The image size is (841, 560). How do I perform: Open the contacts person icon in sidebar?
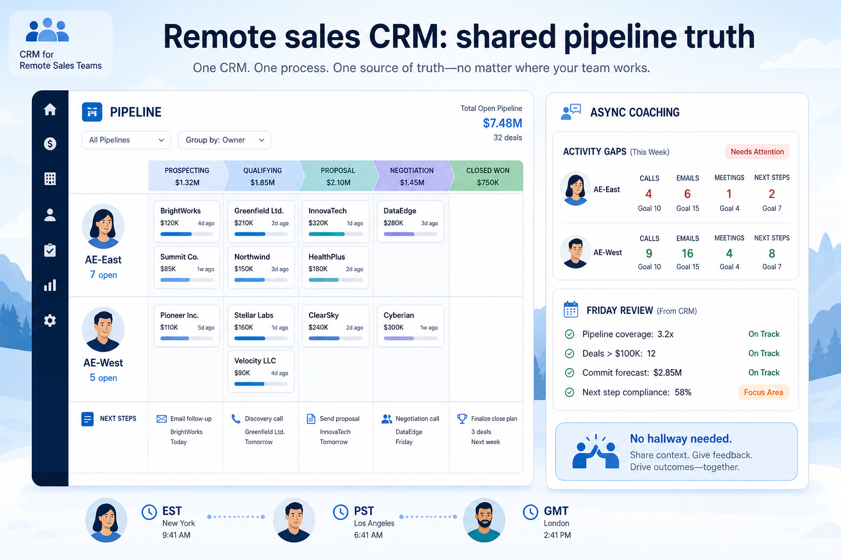click(x=50, y=215)
